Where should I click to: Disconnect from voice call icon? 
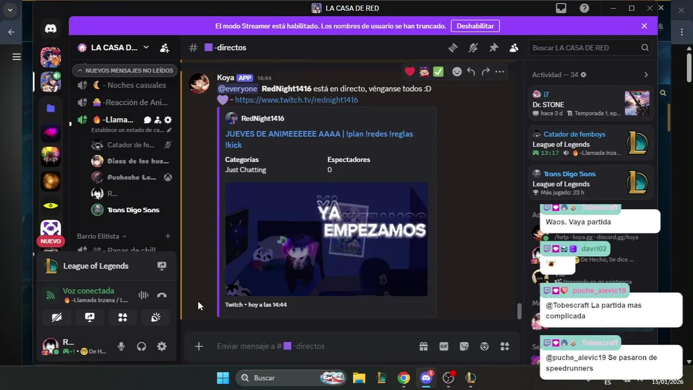point(162,295)
